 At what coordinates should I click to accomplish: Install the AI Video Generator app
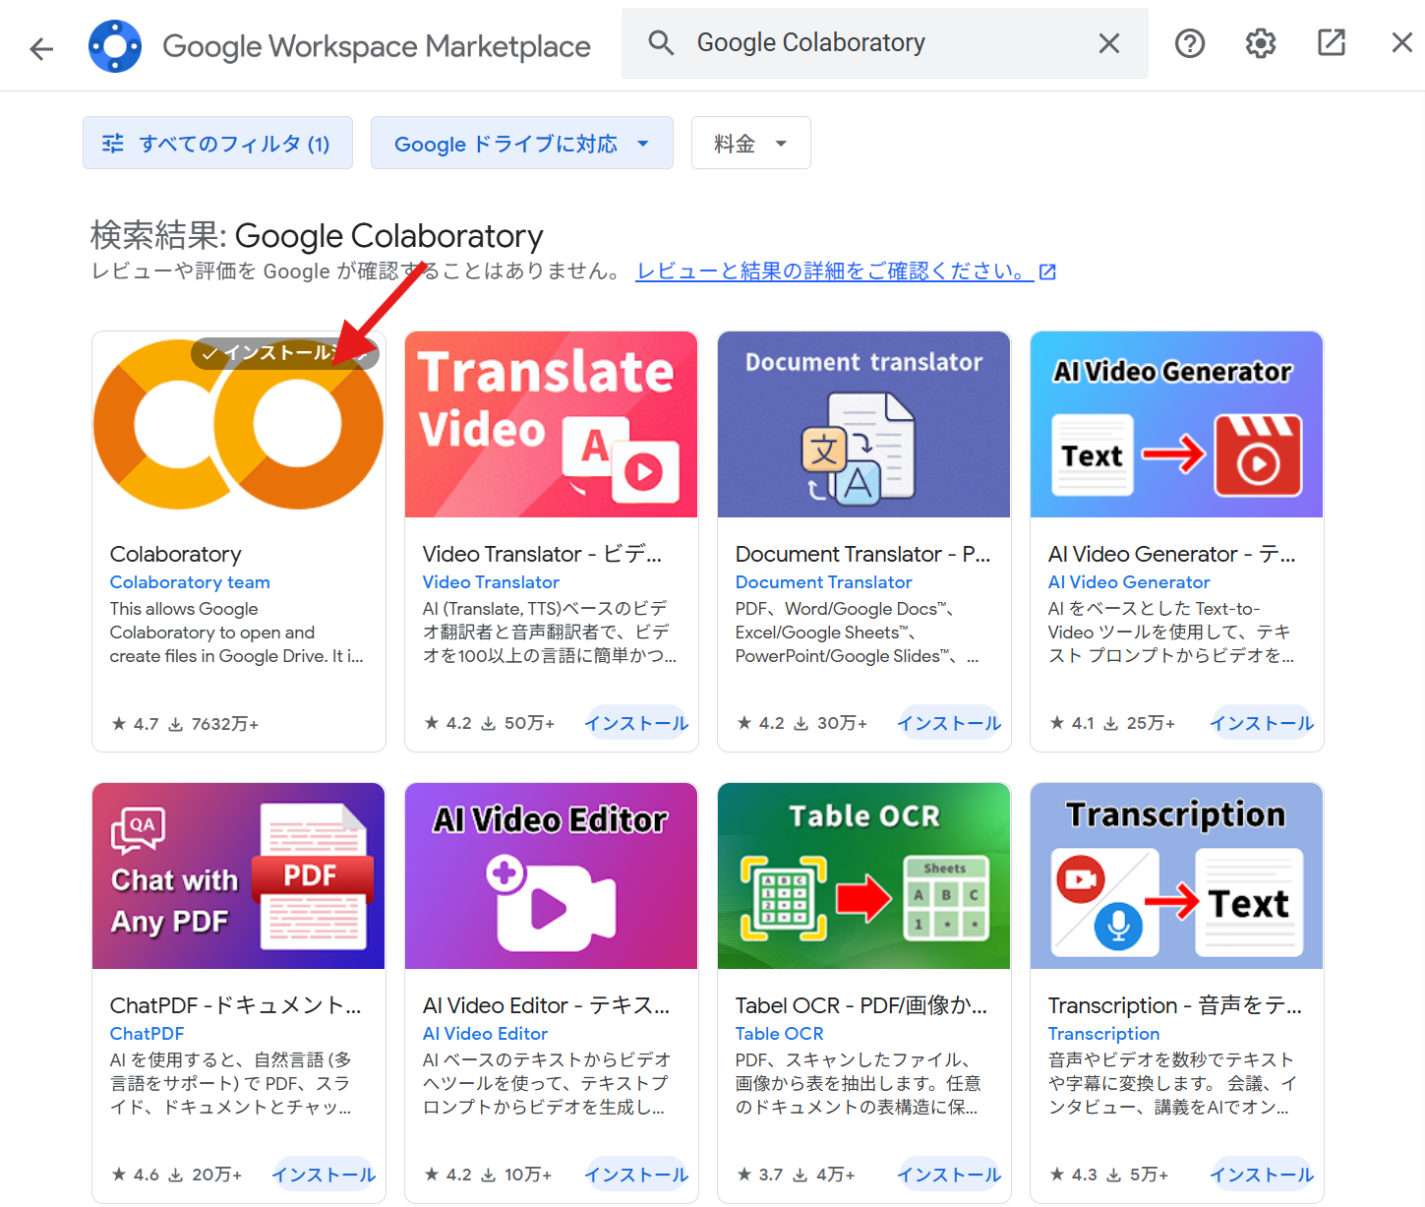click(x=1262, y=723)
